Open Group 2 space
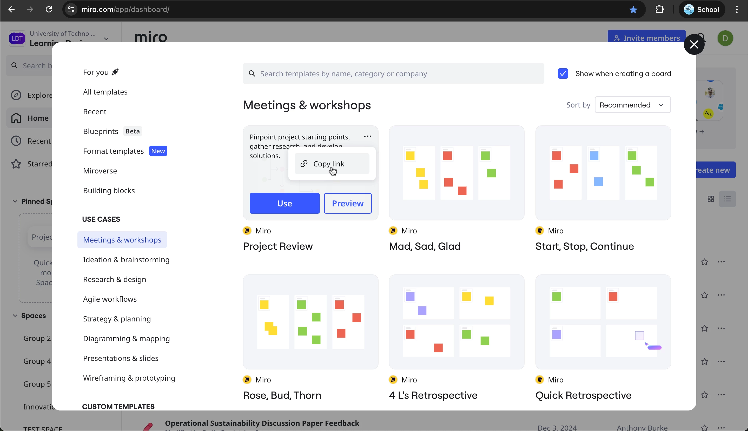This screenshot has height=431, width=748. coord(37,338)
